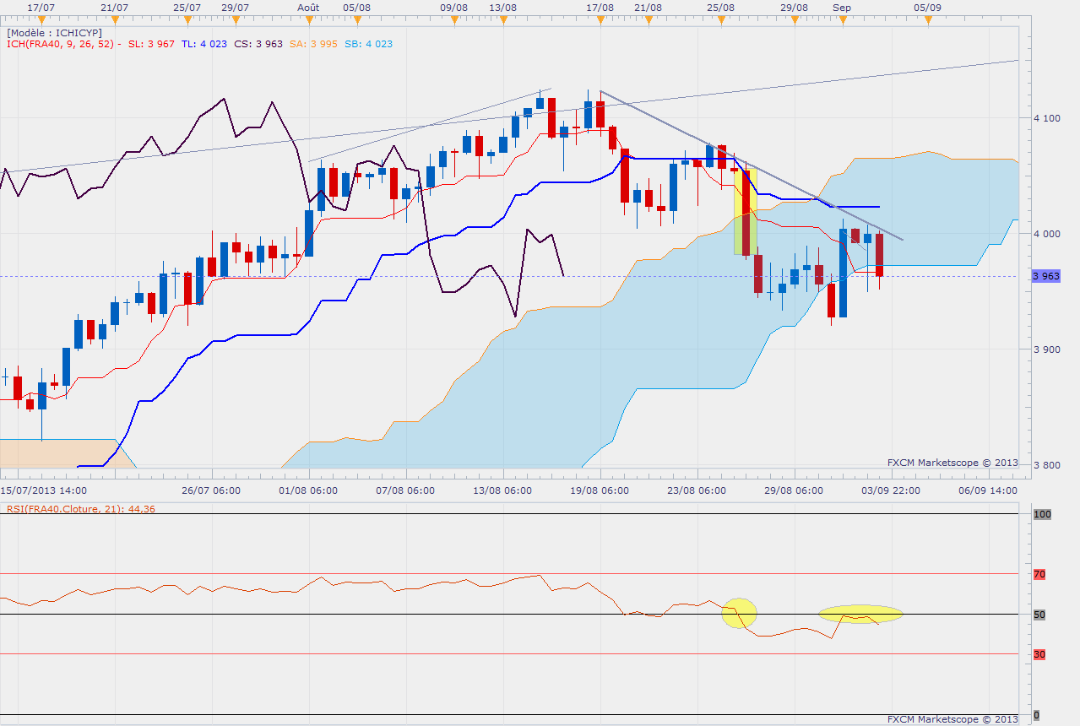1080x726 pixels.
Task: Click the 4 000 price axis label
Action: (x=1047, y=234)
